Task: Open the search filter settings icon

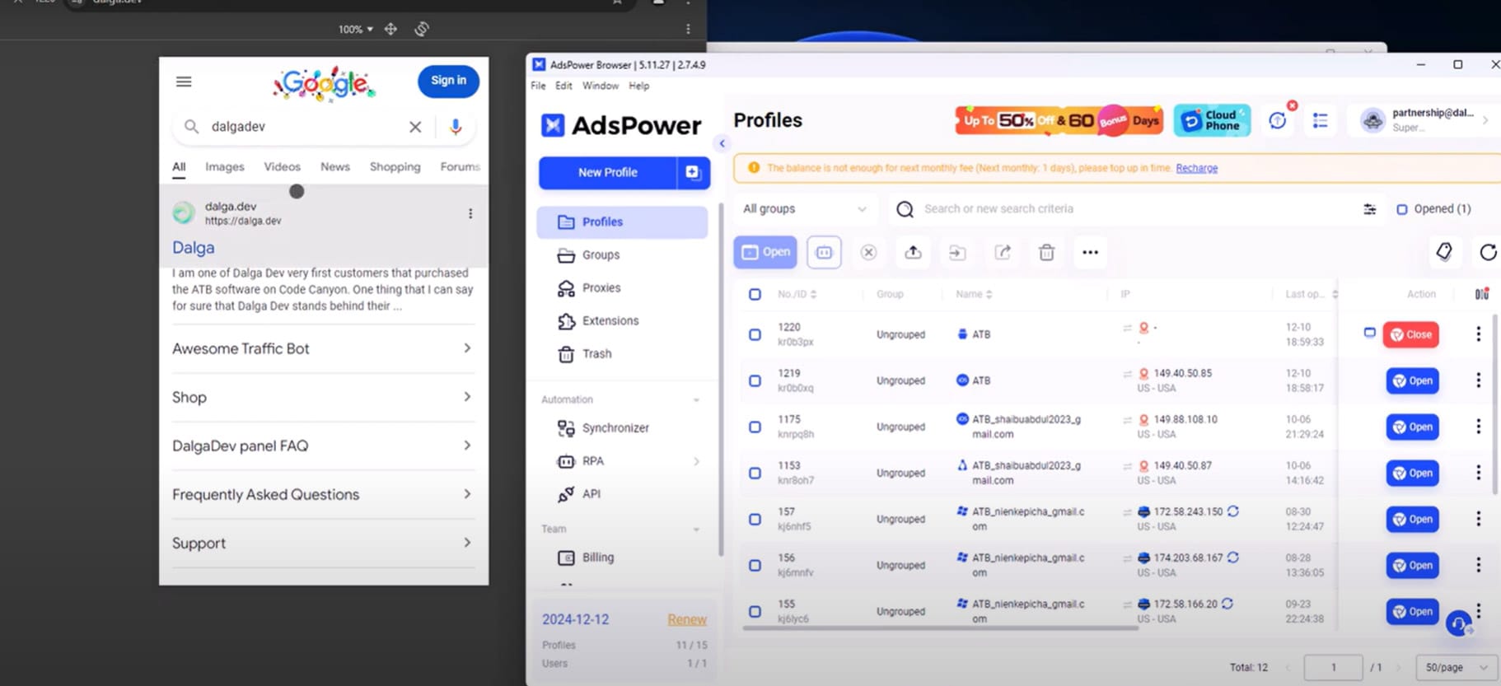Action: click(x=1369, y=209)
